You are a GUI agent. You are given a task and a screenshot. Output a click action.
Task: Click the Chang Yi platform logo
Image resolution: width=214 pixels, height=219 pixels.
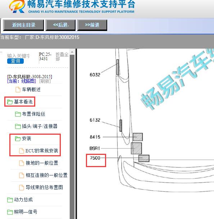click(x=17, y=6)
